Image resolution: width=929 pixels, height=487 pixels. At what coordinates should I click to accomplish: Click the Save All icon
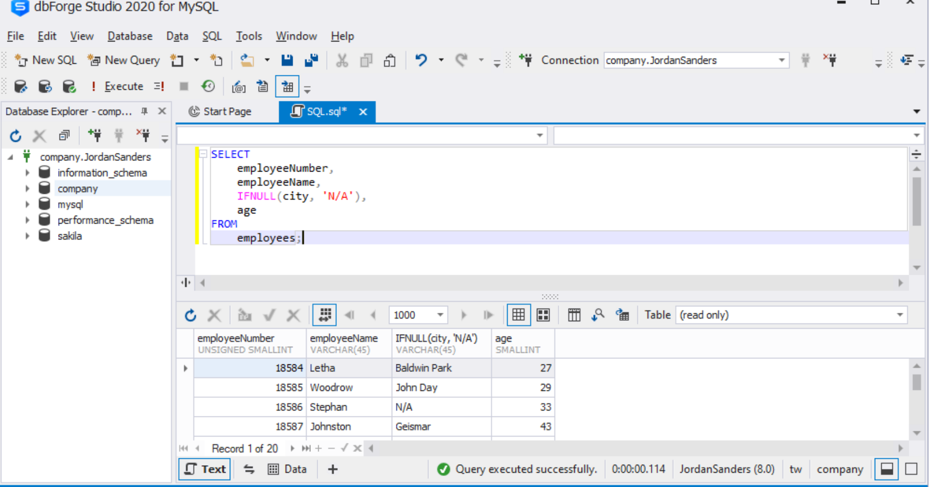(x=311, y=60)
